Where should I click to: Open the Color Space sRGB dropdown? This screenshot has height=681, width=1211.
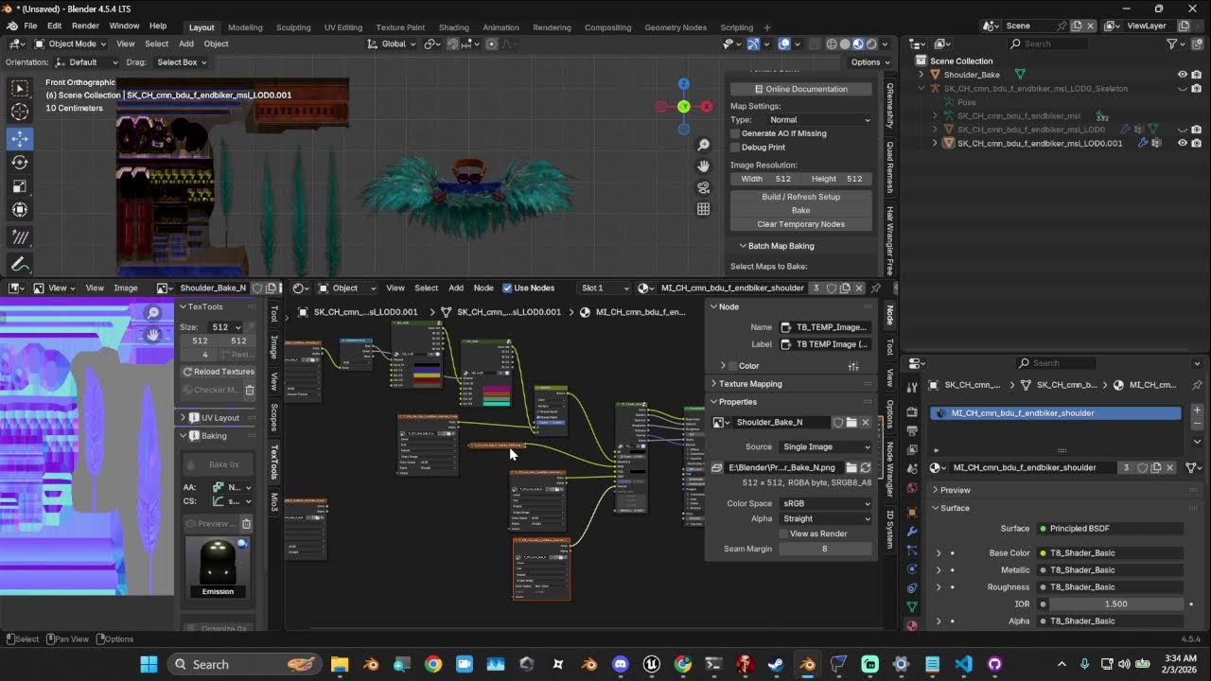[x=826, y=503]
